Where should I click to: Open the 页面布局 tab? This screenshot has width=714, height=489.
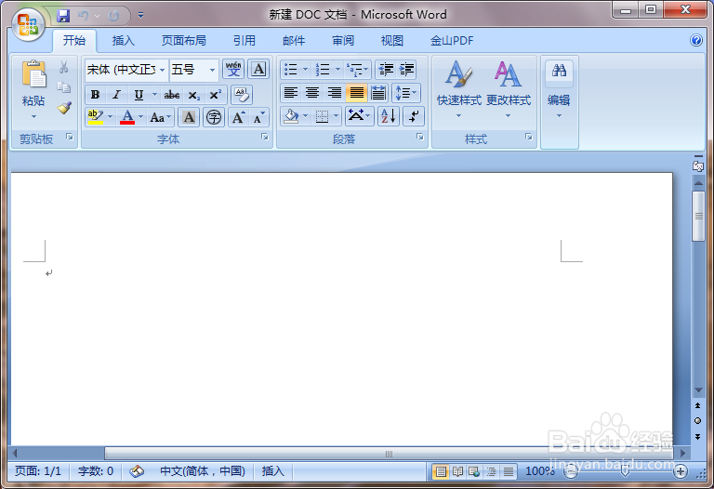pyautogui.click(x=184, y=41)
